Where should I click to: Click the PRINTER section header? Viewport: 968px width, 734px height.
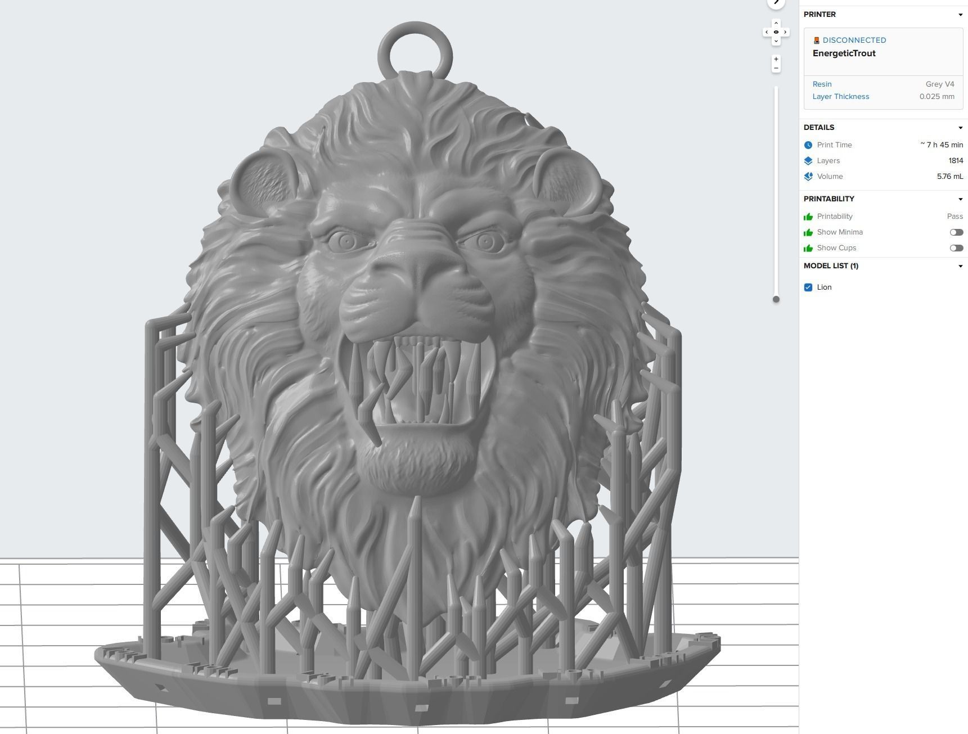tap(820, 15)
